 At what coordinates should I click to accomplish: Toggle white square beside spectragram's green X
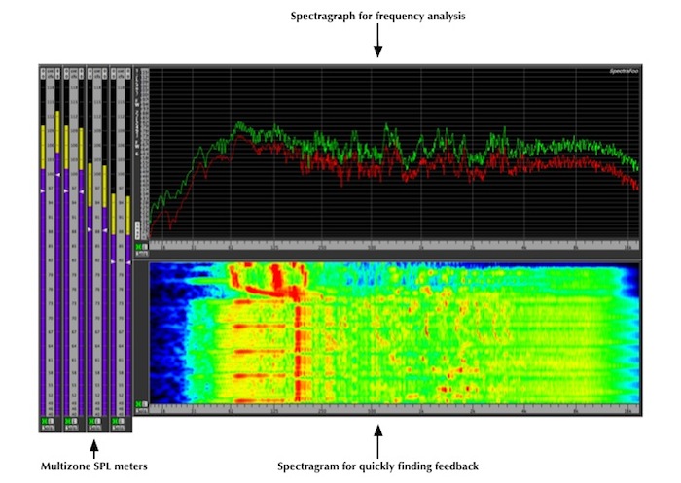pyautogui.click(x=145, y=404)
